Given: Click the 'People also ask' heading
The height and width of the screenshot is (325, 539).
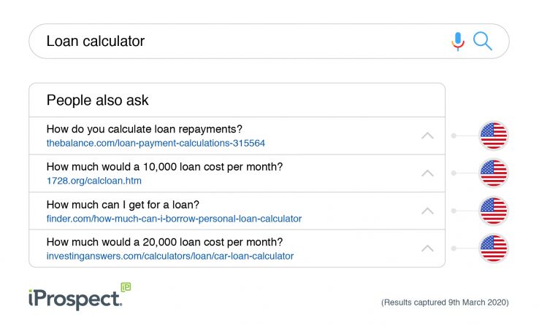Looking at the screenshot, I should (x=97, y=101).
